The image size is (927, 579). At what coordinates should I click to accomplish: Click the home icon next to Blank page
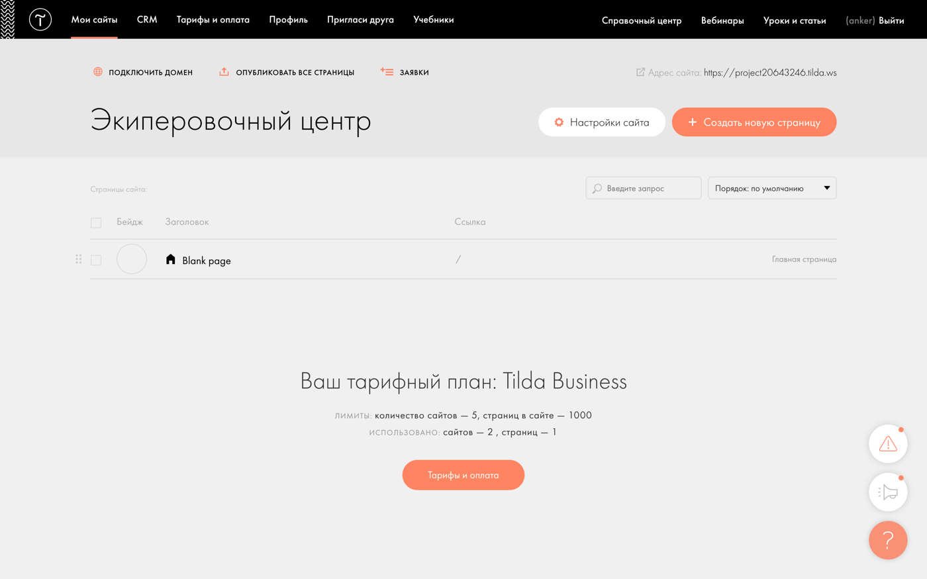coord(171,259)
